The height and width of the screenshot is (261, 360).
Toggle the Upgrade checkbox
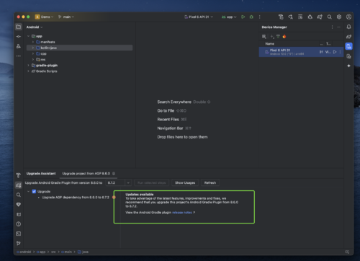[34, 192]
